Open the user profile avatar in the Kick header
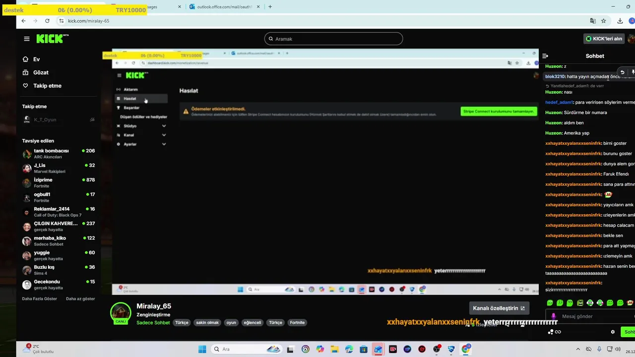 (x=632, y=39)
